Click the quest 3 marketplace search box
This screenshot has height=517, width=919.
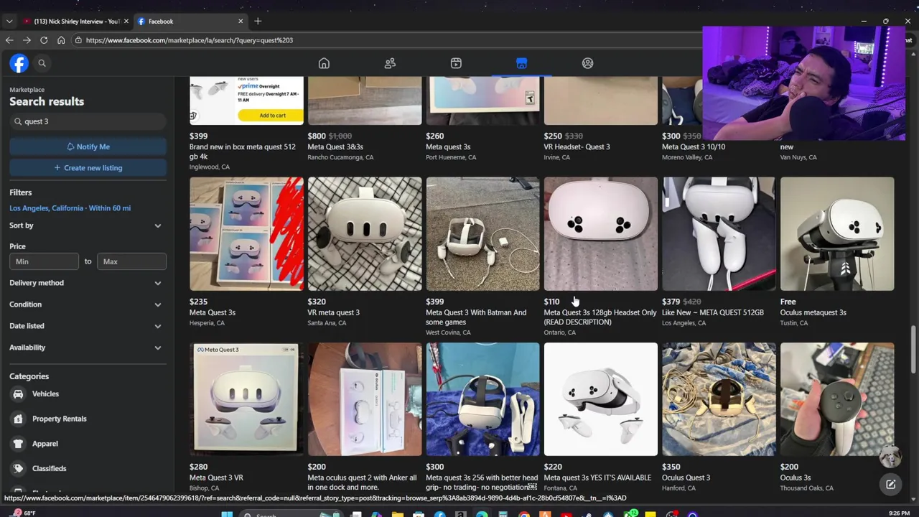[88, 121]
